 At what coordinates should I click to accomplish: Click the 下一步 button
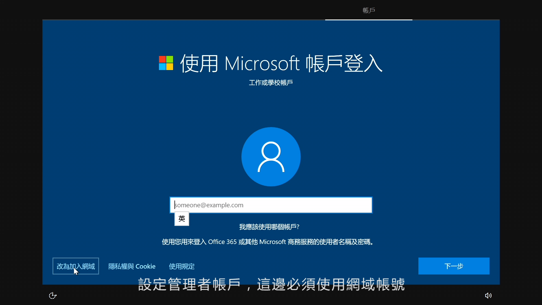pos(454,266)
